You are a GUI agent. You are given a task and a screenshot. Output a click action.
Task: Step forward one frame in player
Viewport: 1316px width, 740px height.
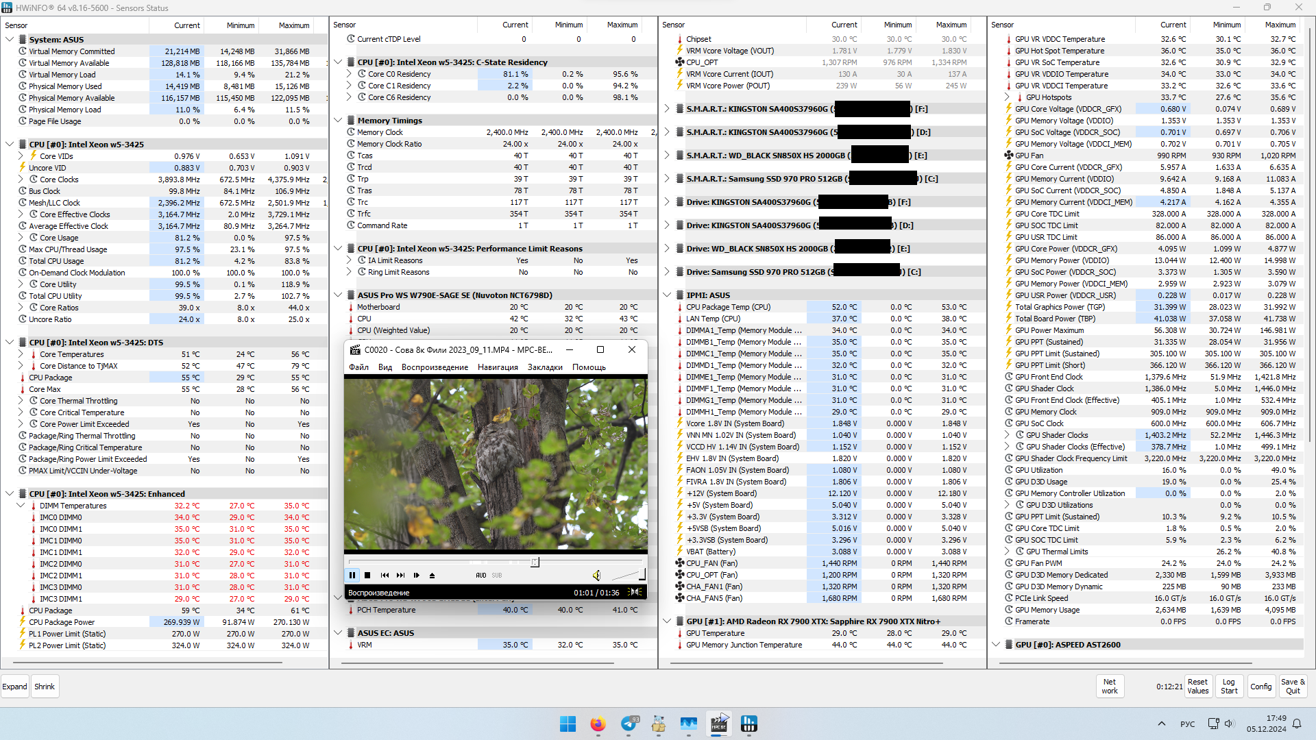tap(416, 576)
